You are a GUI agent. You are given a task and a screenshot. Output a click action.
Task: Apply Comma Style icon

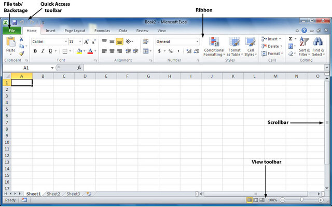click(x=178, y=51)
